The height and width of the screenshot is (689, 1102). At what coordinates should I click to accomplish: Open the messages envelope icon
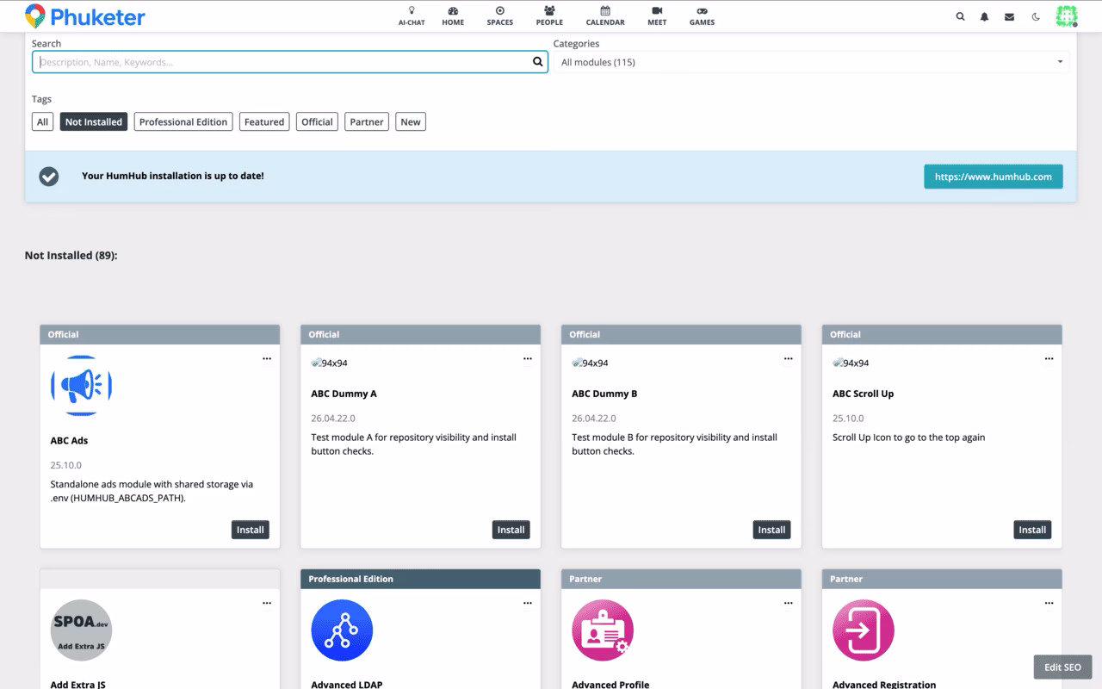(x=1009, y=16)
